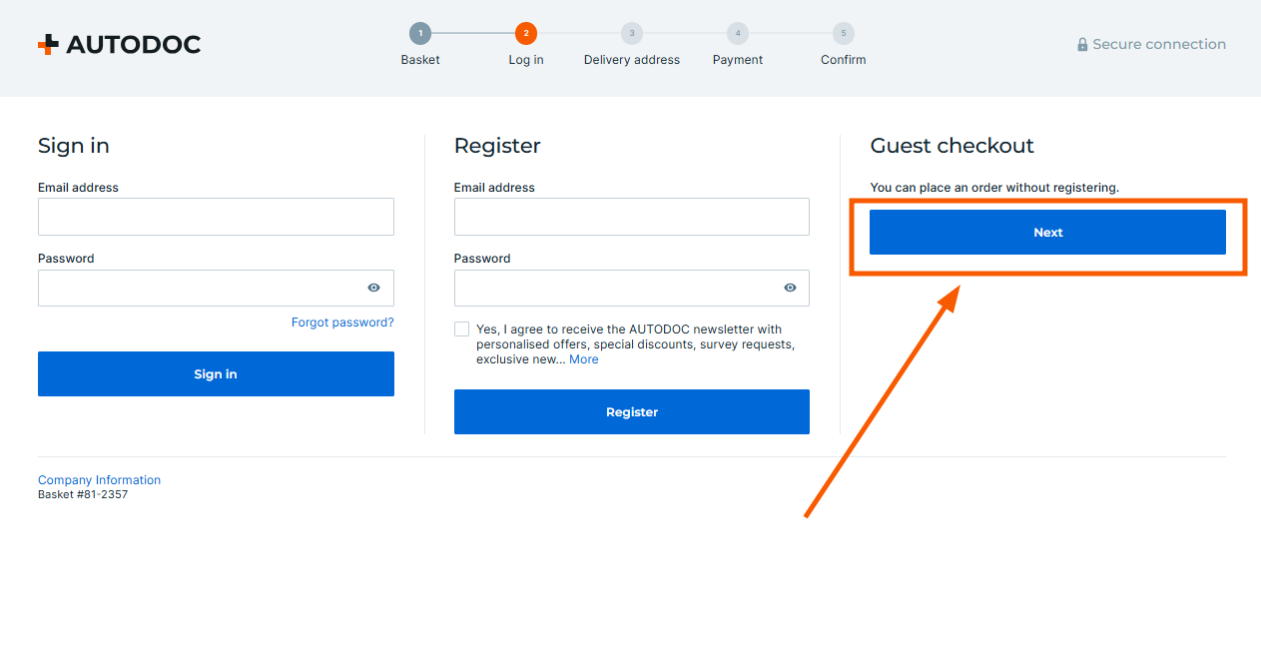Screen dimensions: 1261x645
Task: Show password in Register form
Action: [x=790, y=288]
